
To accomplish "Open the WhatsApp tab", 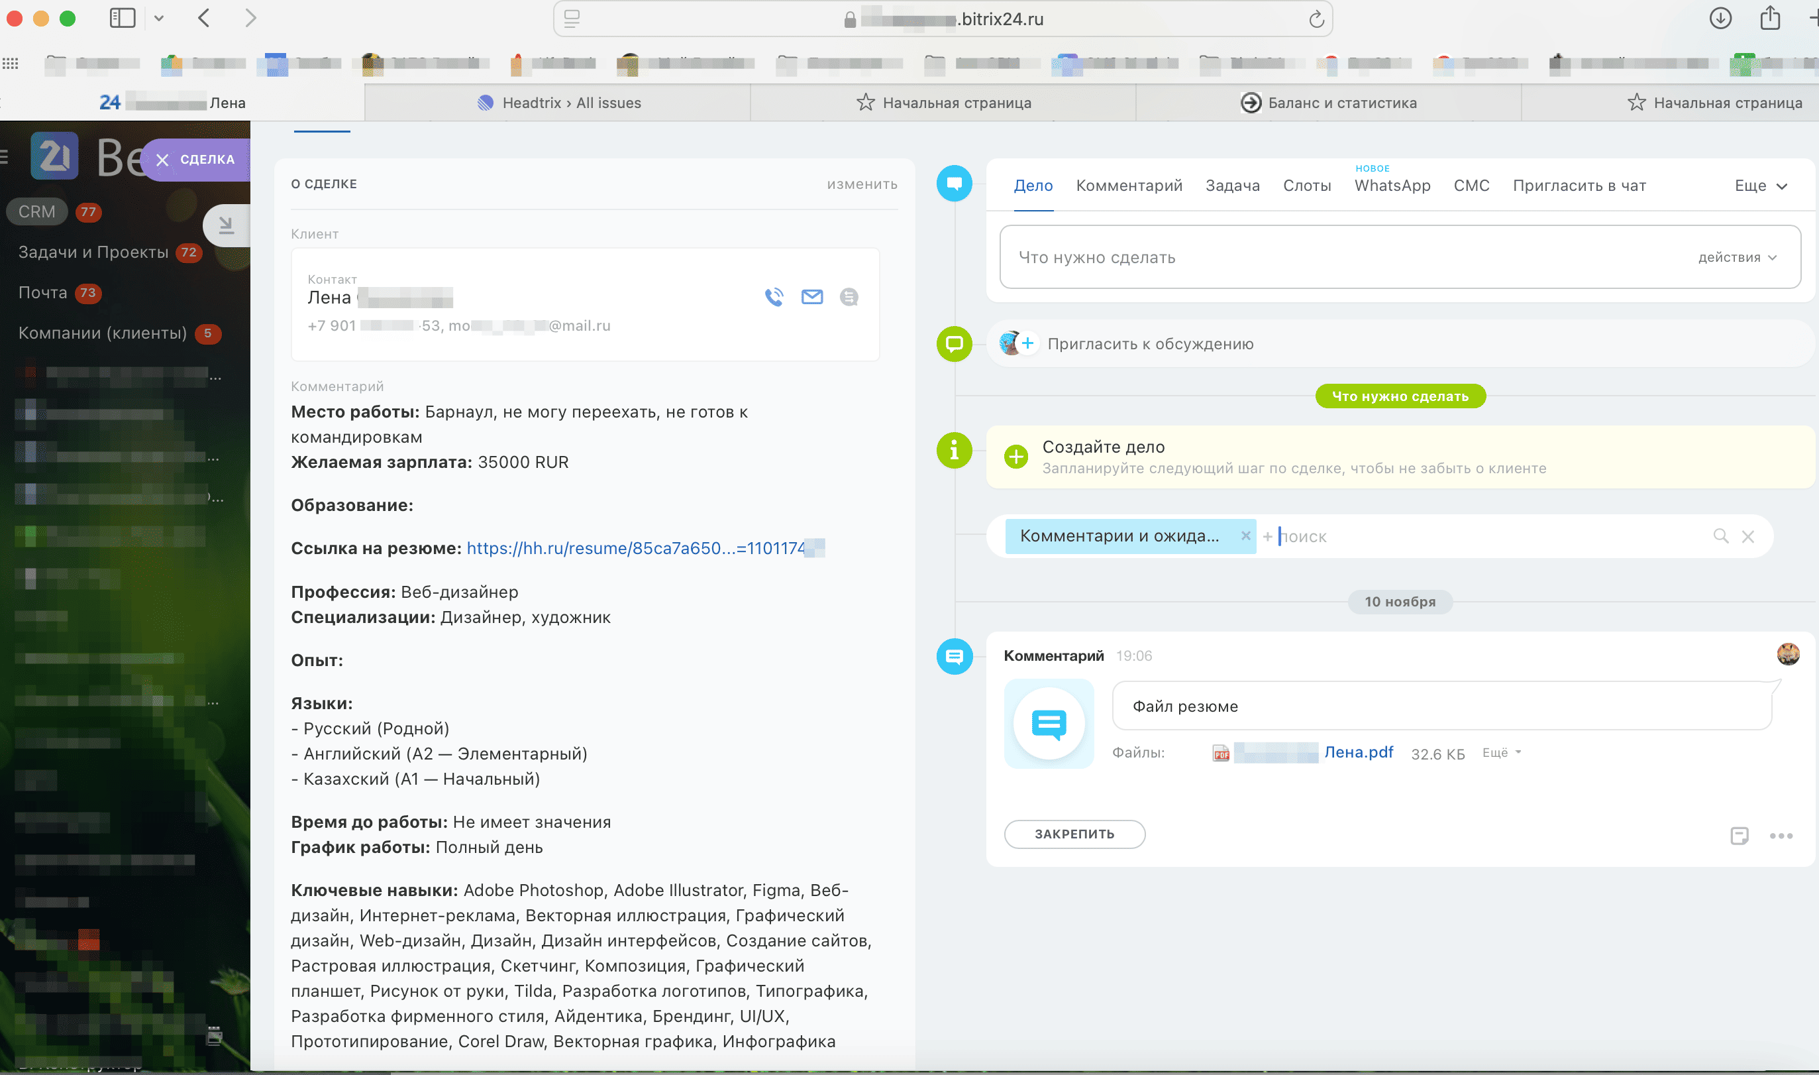I will click(1392, 186).
